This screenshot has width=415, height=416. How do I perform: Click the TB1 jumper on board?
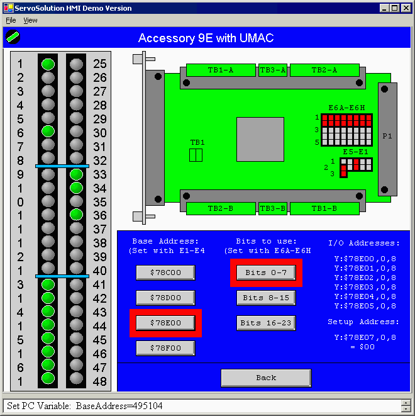coord(196,155)
